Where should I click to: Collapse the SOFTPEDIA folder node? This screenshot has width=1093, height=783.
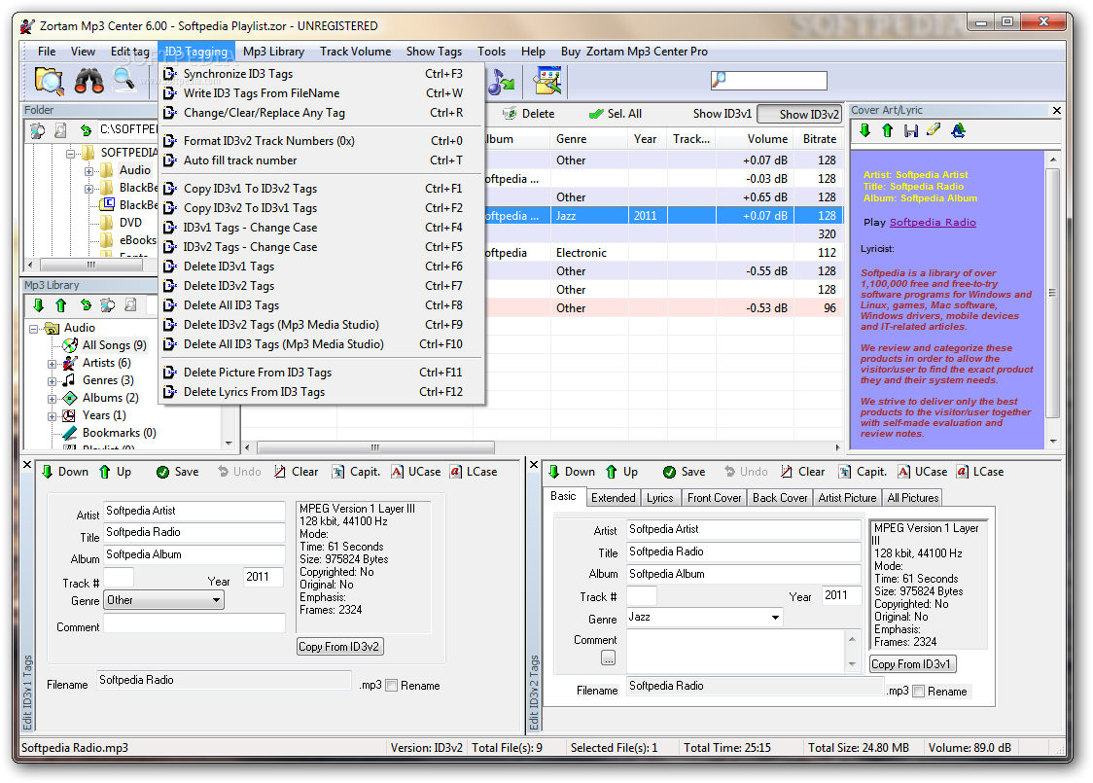pyautogui.click(x=70, y=154)
